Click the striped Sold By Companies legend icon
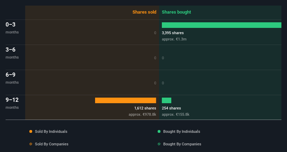Screen dimensions: 287x152 (x=31, y=144)
